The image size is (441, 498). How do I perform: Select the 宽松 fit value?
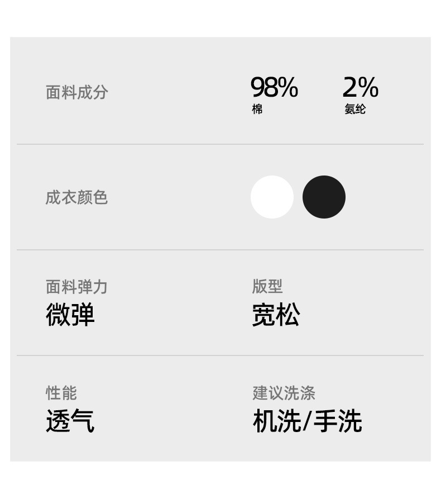point(276,315)
